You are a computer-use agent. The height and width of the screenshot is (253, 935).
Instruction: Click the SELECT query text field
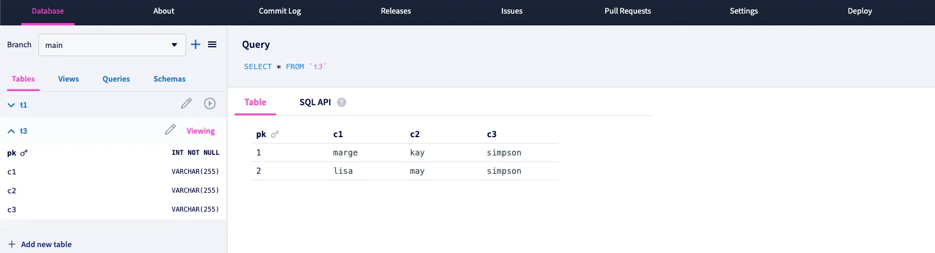point(285,67)
